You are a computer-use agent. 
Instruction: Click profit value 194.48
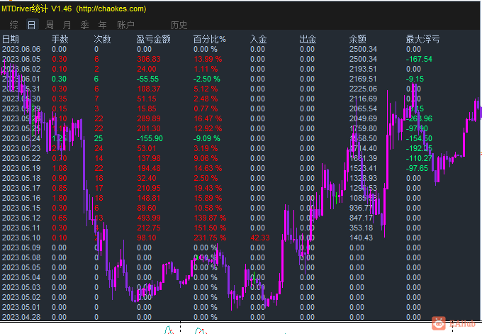tap(149, 168)
